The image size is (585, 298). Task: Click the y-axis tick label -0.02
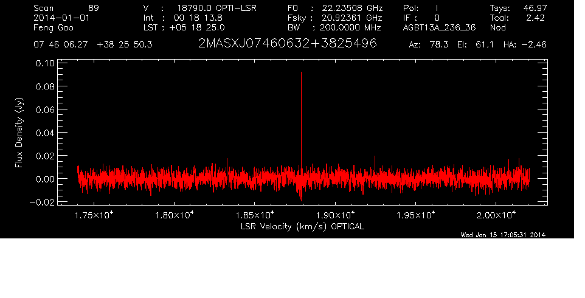[x=41, y=202]
